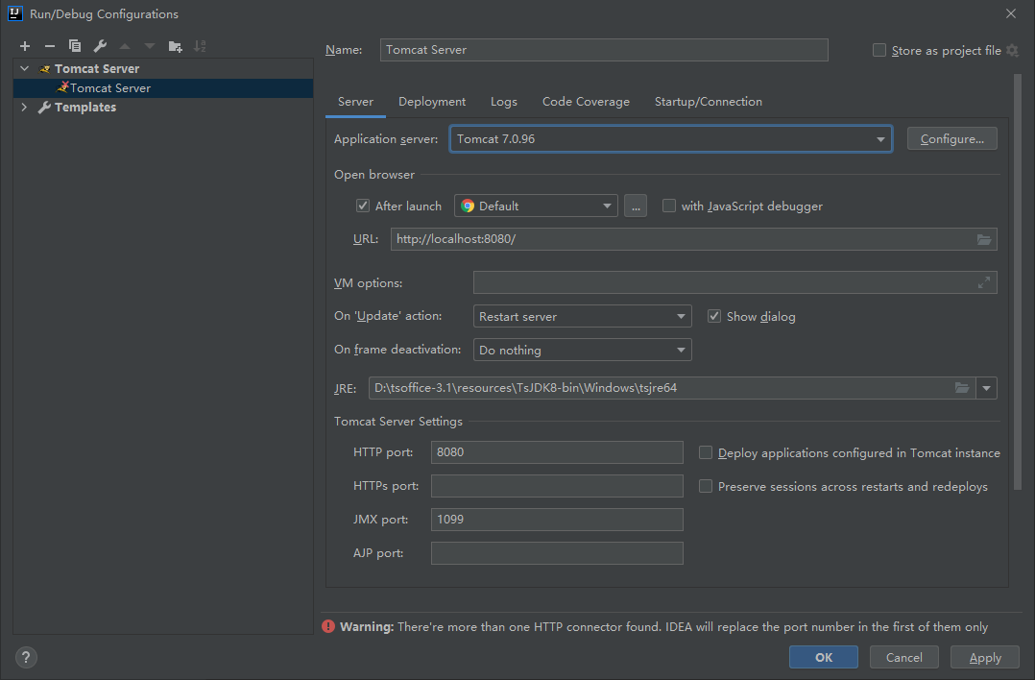Click the vertical scrollbar of settings panel

point(1017,282)
